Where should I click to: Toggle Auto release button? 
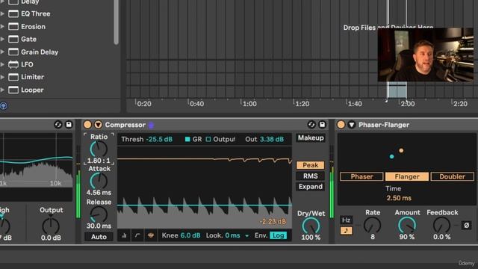[99, 237]
